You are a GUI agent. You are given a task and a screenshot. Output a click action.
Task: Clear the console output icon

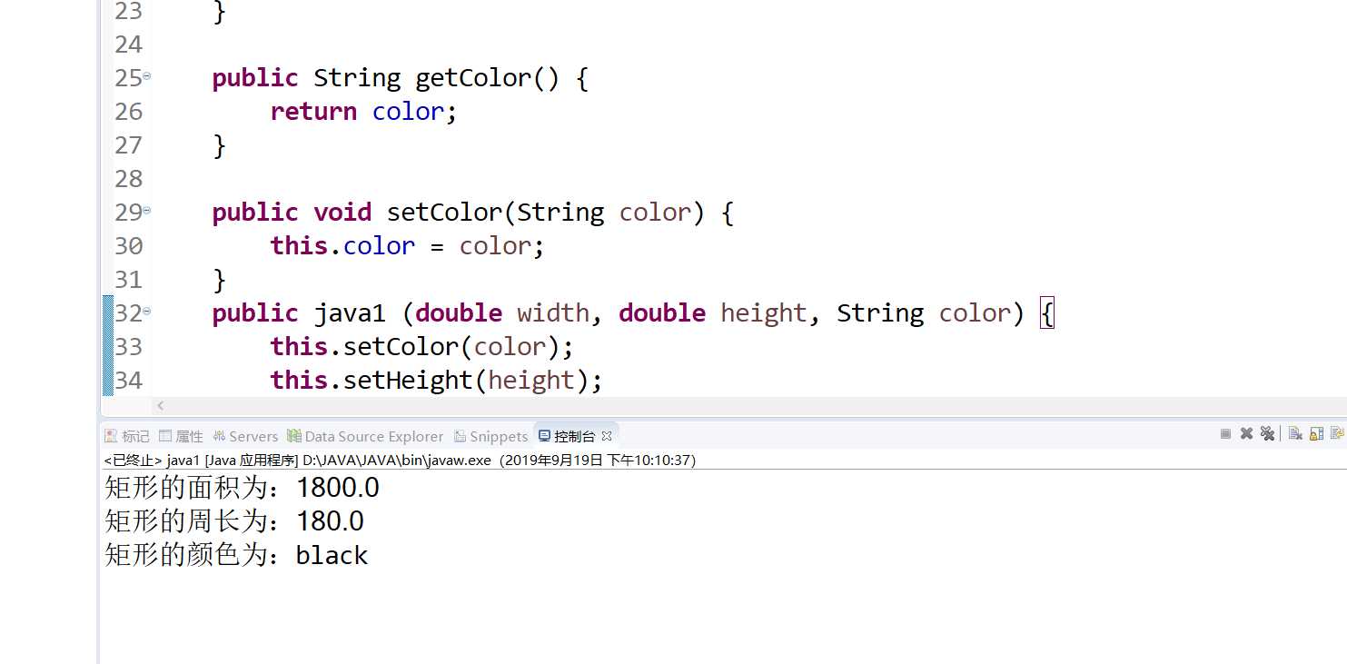1295,434
